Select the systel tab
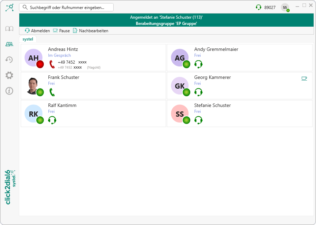Image resolution: width=316 pixels, height=225 pixels. point(28,39)
